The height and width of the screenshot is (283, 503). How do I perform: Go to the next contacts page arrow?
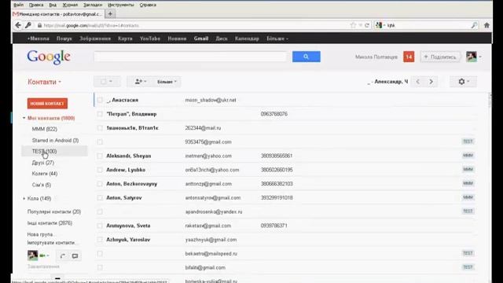pos(431,82)
